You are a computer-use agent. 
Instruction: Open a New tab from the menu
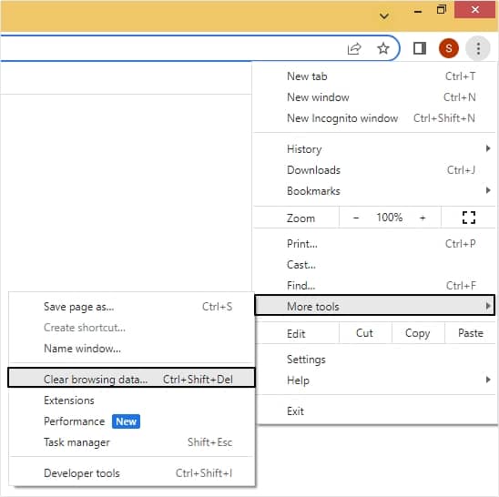point(374,76)
